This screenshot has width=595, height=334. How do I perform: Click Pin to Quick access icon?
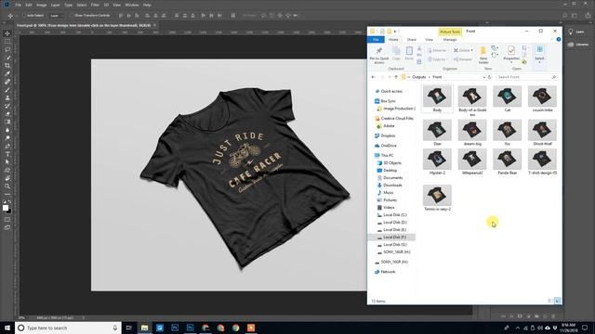click(379, 56)
